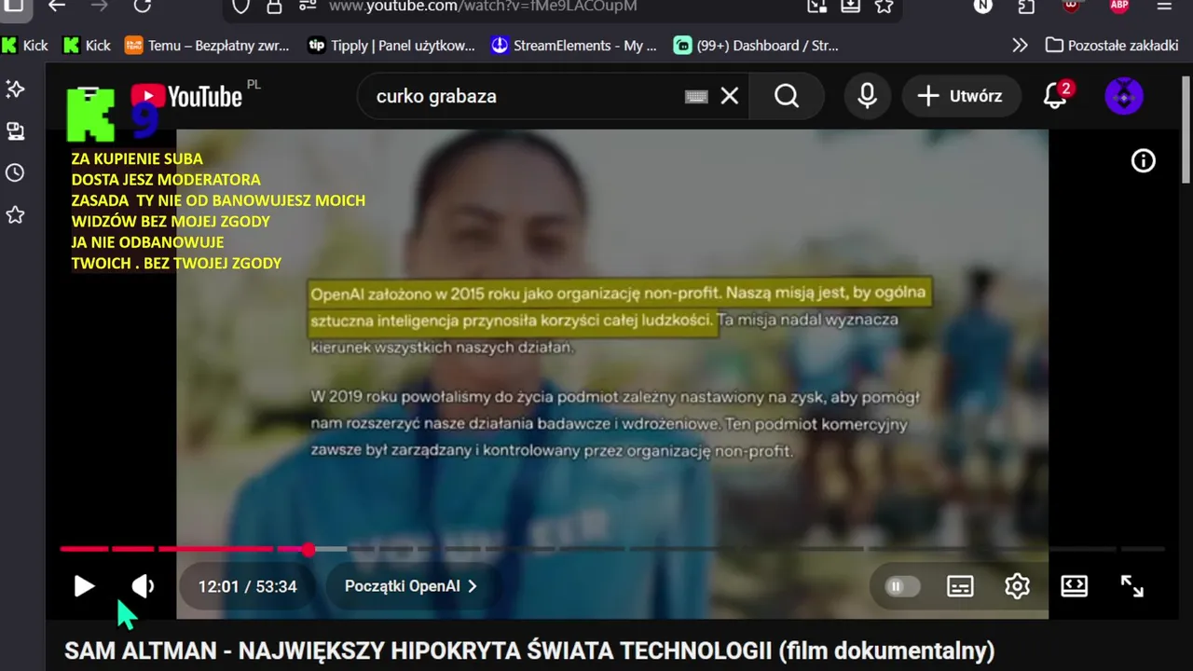Open YouTube notifications bell

click(1055, 96)
